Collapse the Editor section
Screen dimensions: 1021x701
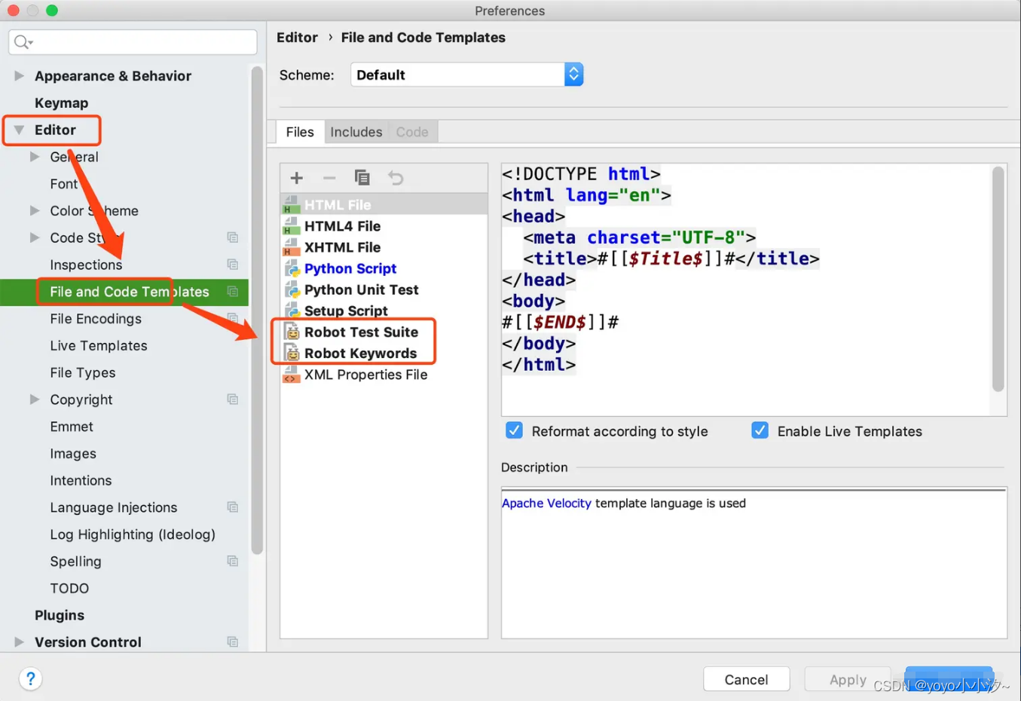point(19,129)
